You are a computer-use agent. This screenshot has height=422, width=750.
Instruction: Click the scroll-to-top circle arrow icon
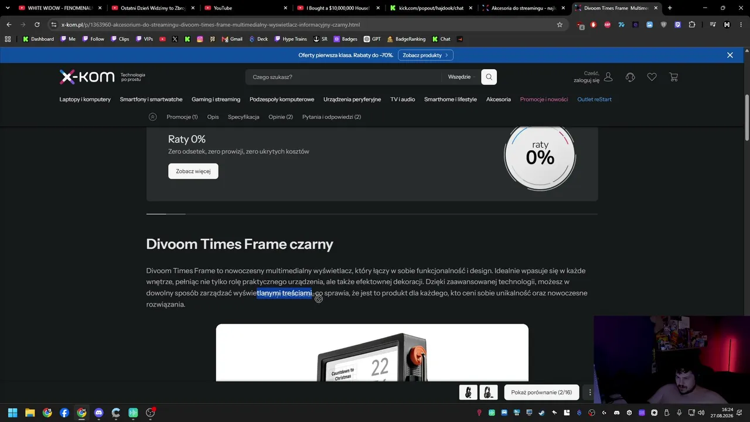(x=152, y=117)
